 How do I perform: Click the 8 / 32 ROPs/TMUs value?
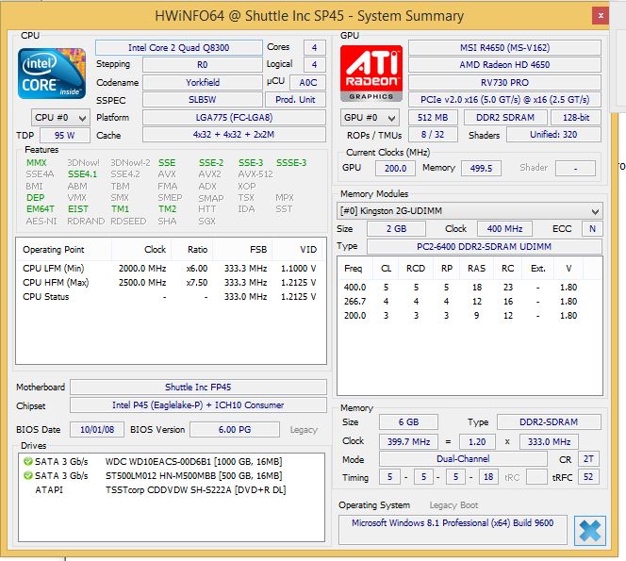tap(433, 135)
